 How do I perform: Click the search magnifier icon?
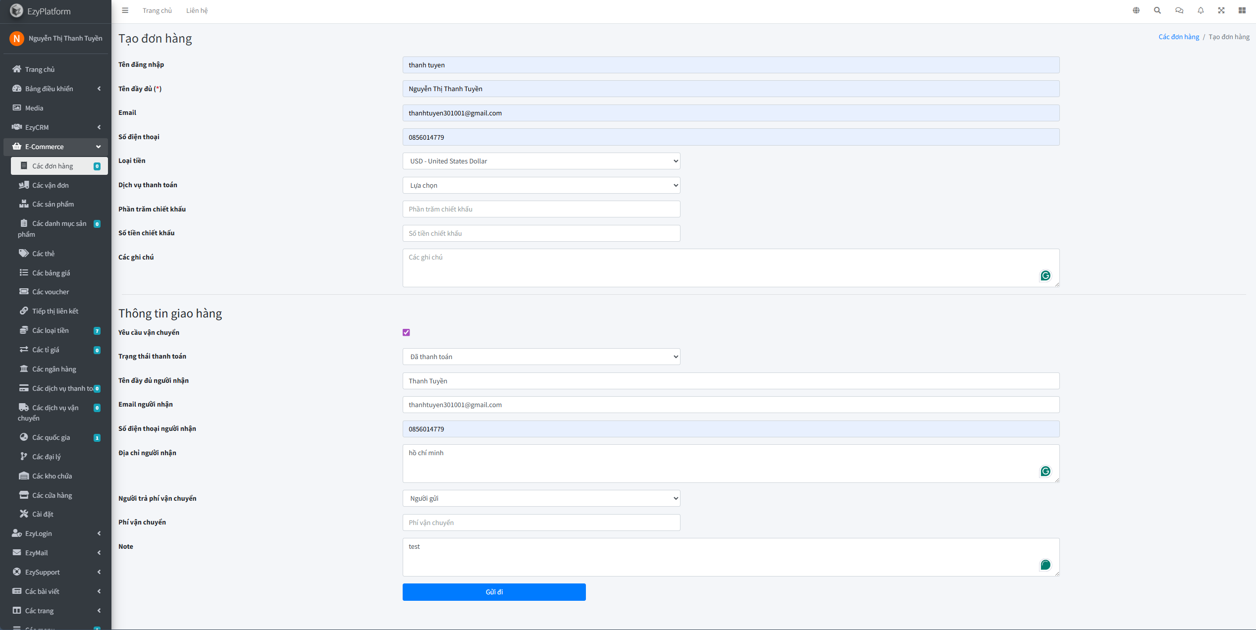pyautogui.click(x=1157, y=10)
